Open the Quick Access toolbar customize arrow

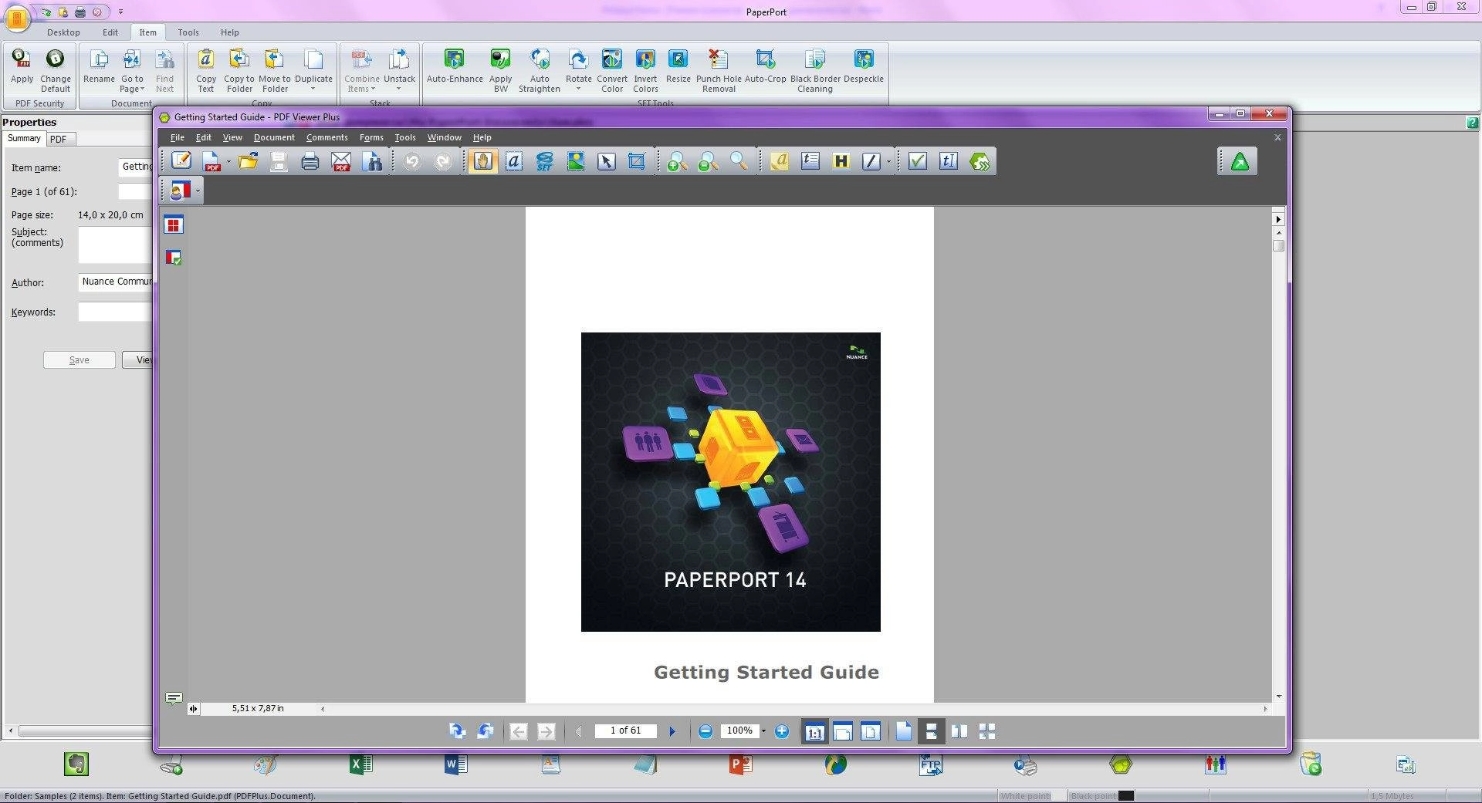tap(121, 12)
